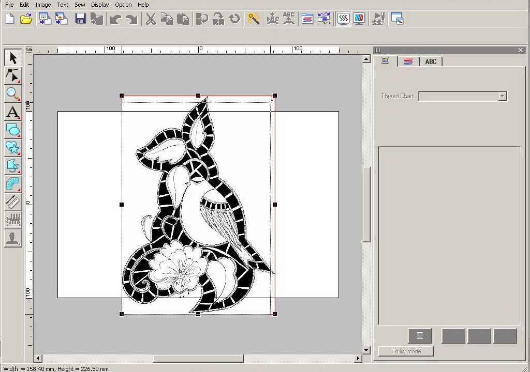Toggle the realistic view color monitor button

click(359, 19)
